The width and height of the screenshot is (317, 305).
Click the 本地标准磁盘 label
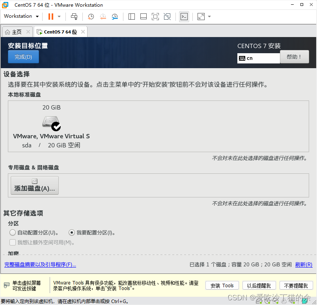24,95
